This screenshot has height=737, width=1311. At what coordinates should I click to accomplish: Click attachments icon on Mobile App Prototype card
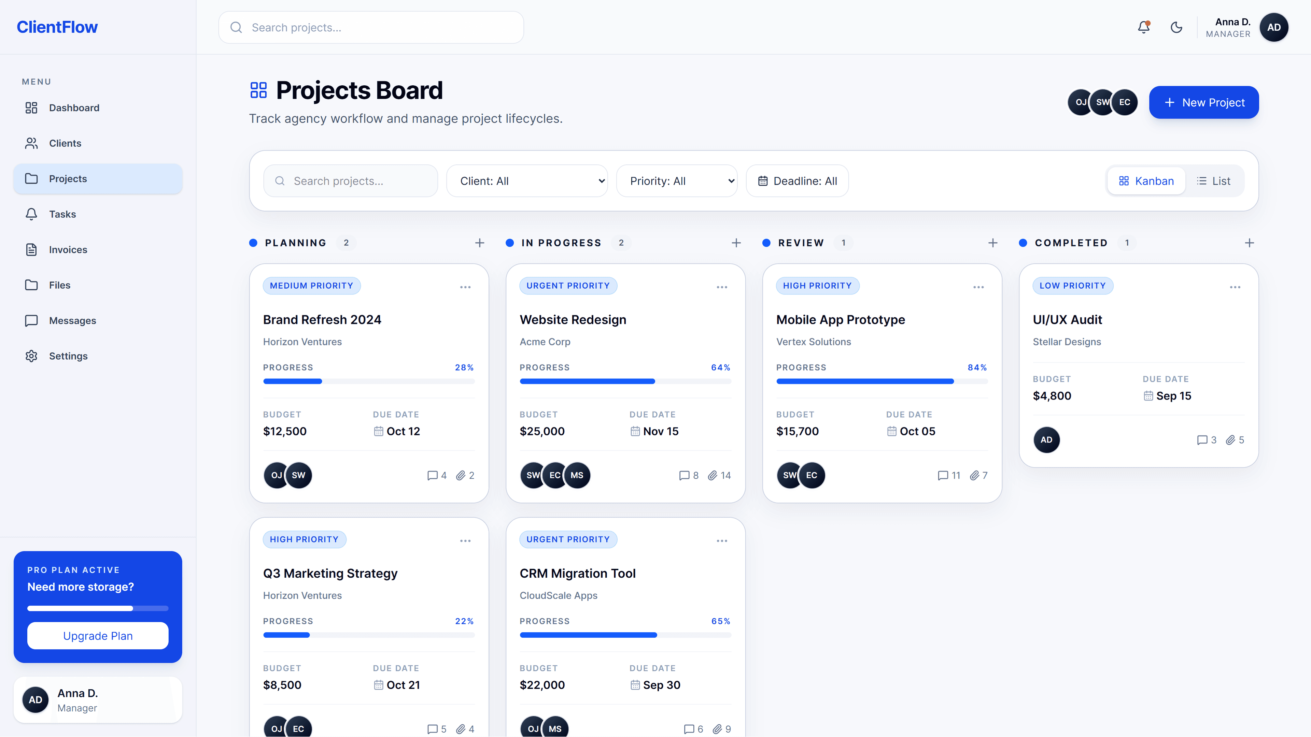974,475
